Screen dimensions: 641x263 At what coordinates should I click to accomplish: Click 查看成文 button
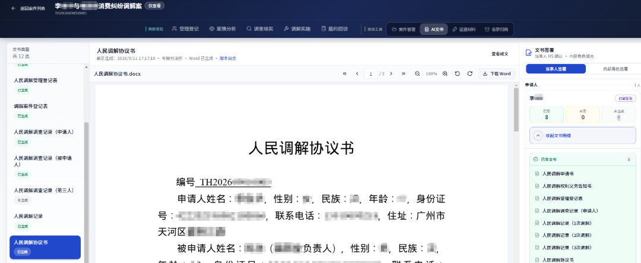500,54
